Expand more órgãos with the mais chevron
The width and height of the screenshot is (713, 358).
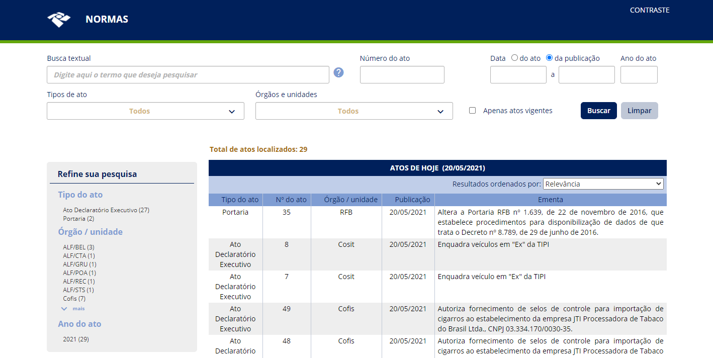[64, 308]
